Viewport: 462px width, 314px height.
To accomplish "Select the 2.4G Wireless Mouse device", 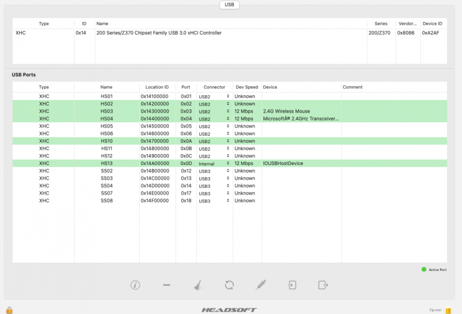I will click(286, 111).
